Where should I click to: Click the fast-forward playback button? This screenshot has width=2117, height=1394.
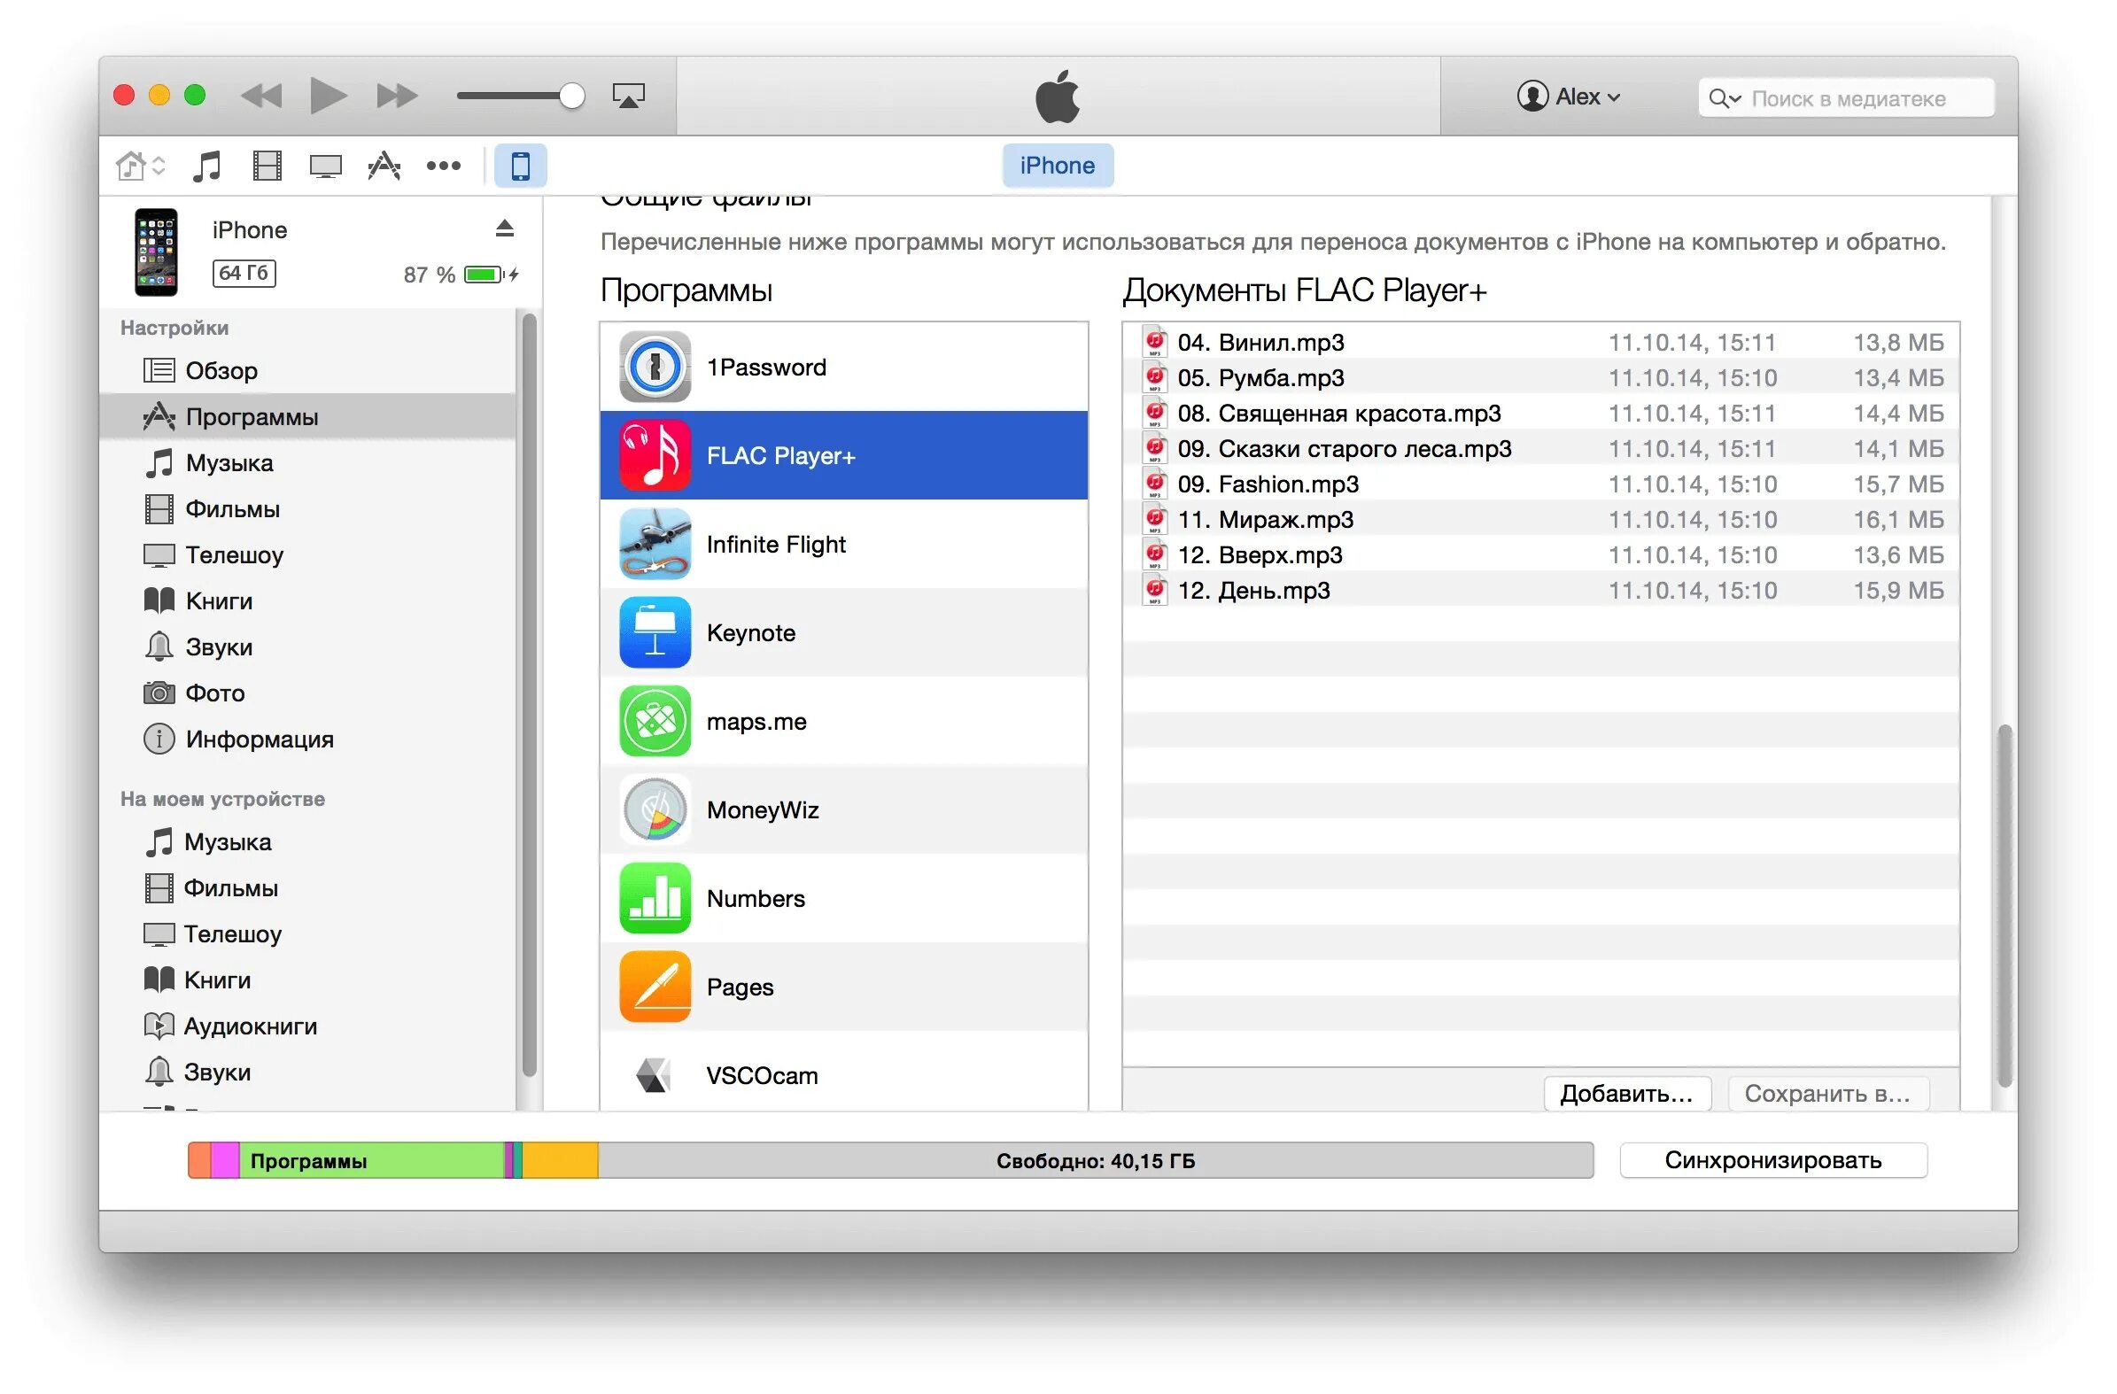(x=397, y=95)
